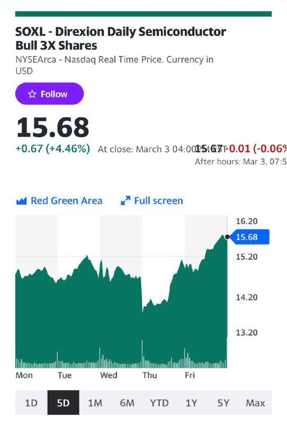
Task: Choose the 5Y chart range
Action: (223, 403)
